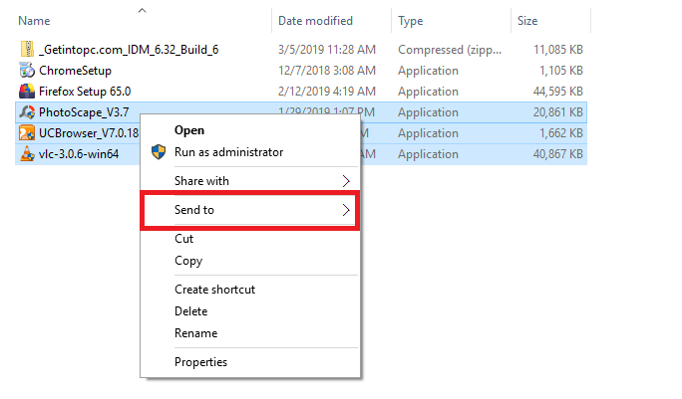Viewport: 682px width, 399px height.
Task: Choose Copy from the context menu
Action: pyautogui.click(x=188, y=261)
